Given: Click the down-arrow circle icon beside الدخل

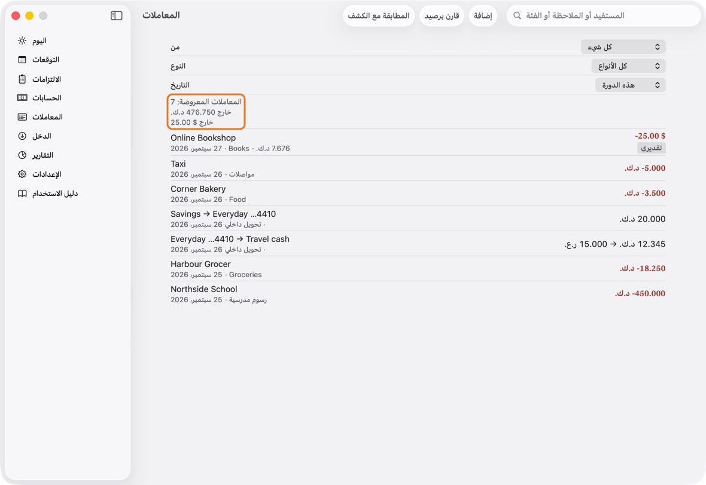Looking at the screenshot, I should tap(22, 136).
